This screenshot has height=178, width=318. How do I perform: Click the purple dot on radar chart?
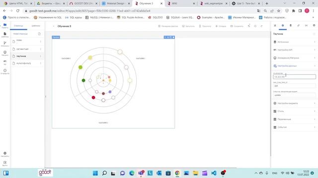[110, 92]
